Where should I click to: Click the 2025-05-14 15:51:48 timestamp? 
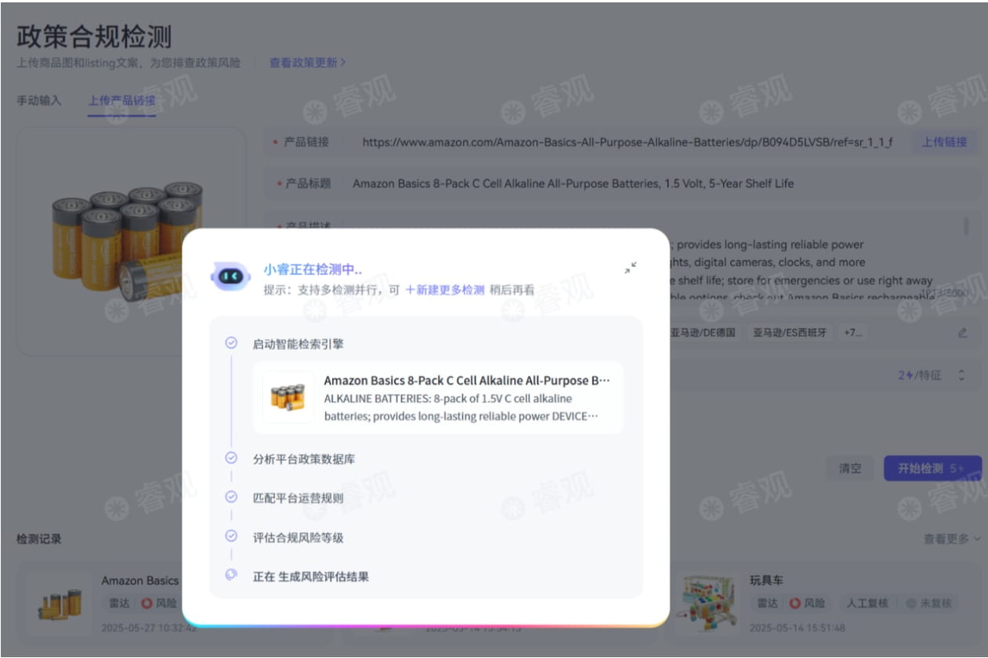[798, 627]
